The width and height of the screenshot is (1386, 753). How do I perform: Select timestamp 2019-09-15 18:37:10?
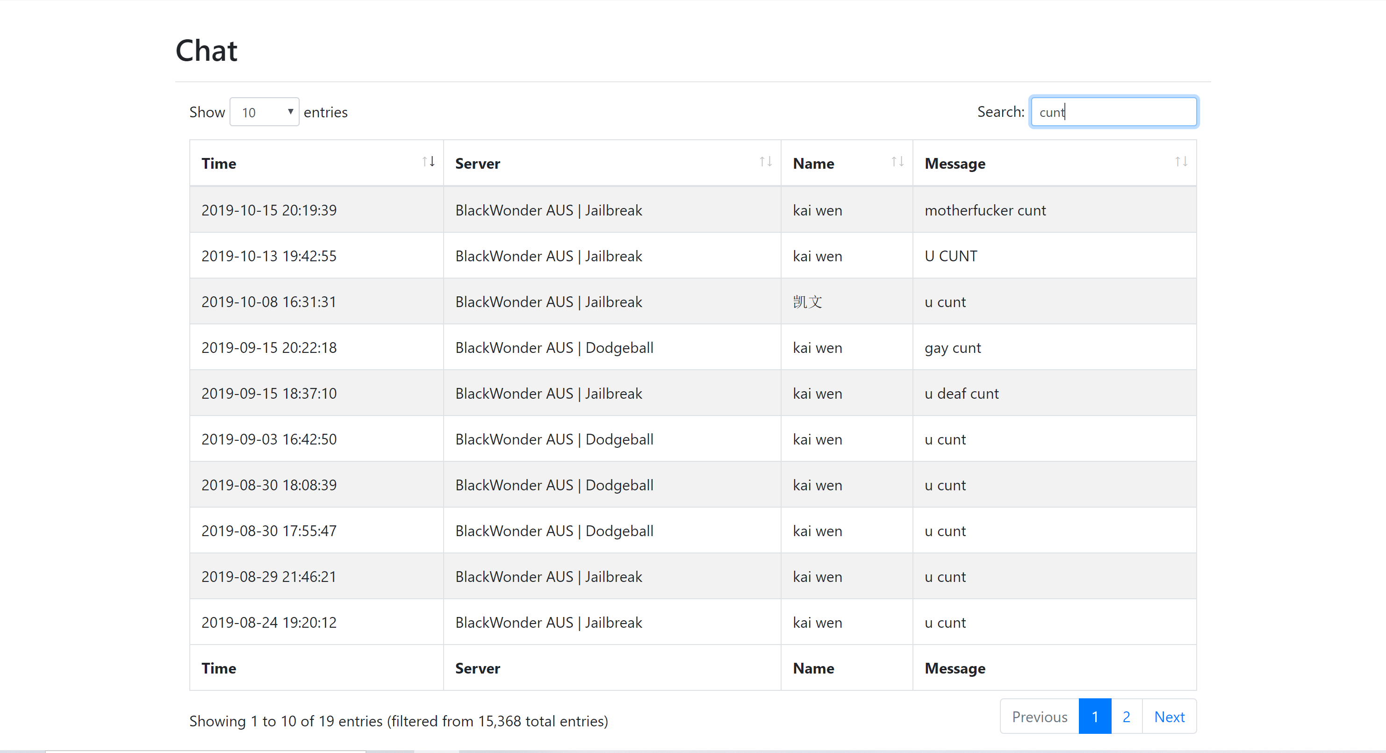[x=269, y=393]
